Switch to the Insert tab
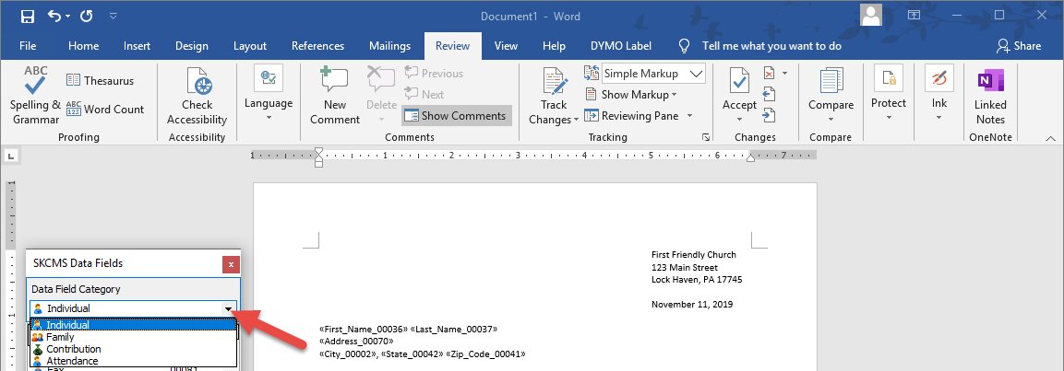This screenshot has width=1064, height=371. pyautogui.click(x=137, y=46)
